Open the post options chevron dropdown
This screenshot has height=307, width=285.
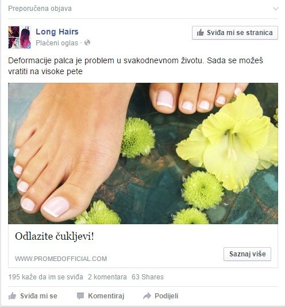[x=276, y=9]
